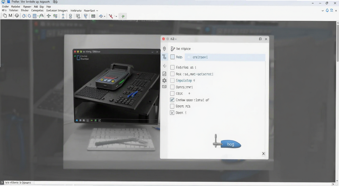
Task: Expand the chevron left of the bell icon
Action: pos(323,11)
